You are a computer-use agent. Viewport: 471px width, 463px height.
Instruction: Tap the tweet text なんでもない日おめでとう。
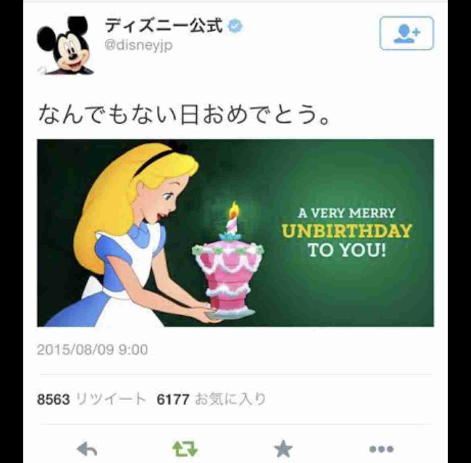pos(184,114)
